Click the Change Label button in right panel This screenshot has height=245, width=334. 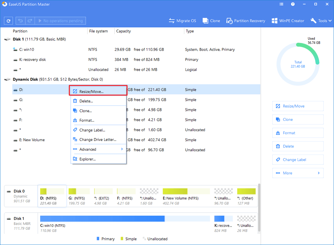click(298, 160)
